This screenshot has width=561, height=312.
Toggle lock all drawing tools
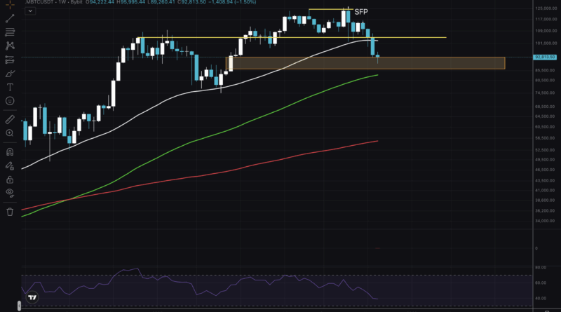(x=10, y=179)
